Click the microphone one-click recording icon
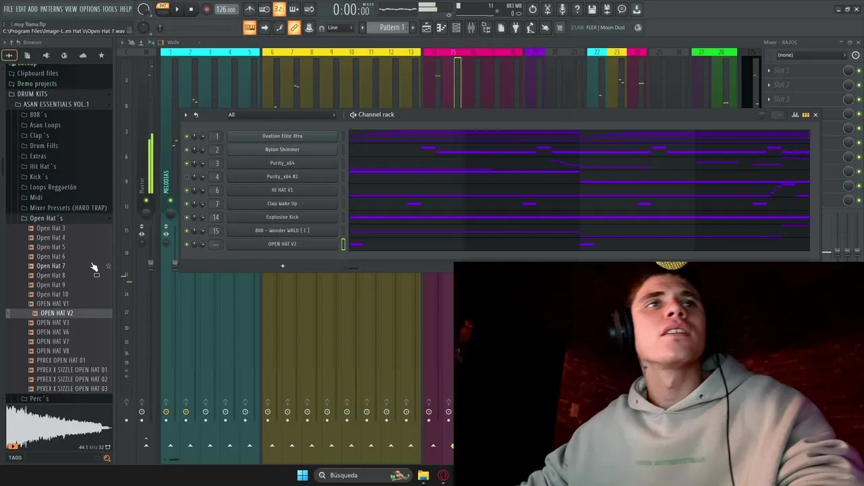864x486 pixels. click(x=562, y=9)
